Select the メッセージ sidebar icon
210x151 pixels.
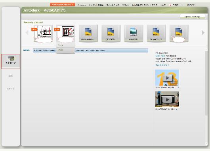tap(11, 60)
